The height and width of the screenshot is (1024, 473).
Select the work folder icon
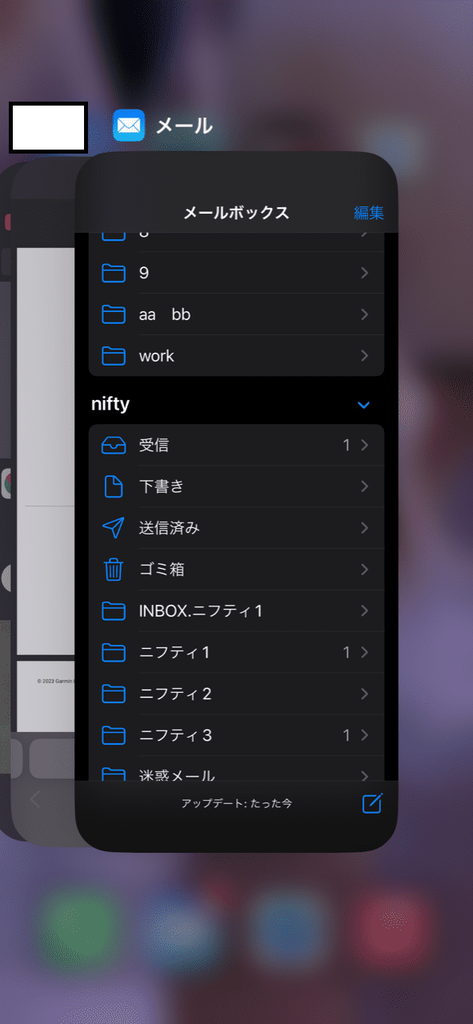click(x=114, y=356)
